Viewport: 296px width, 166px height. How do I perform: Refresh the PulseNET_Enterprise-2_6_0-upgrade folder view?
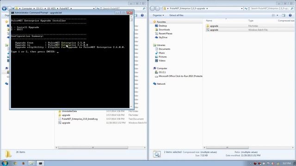tap(246, 8)
